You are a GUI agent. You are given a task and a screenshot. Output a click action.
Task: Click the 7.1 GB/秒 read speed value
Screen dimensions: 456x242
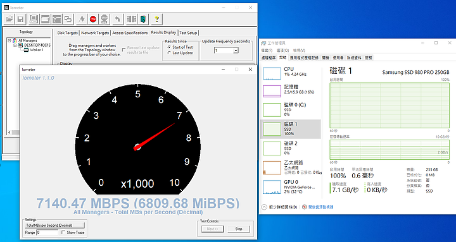(346, 190)
